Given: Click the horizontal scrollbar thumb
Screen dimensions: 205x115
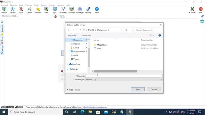Looking at the screenshot, I should tap(115, 71).
